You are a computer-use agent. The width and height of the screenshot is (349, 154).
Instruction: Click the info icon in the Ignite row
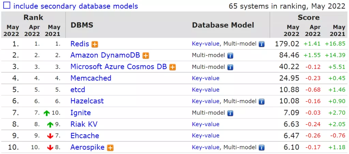click(x=230, y=113)
